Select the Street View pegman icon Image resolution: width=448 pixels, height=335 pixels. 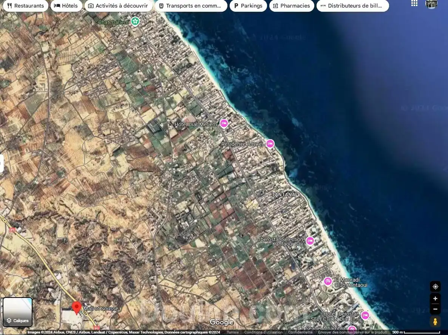coord(435,322)
